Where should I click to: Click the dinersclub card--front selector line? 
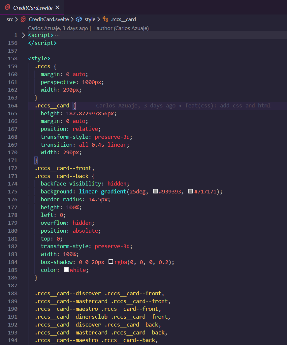click(x=102, y=317)
